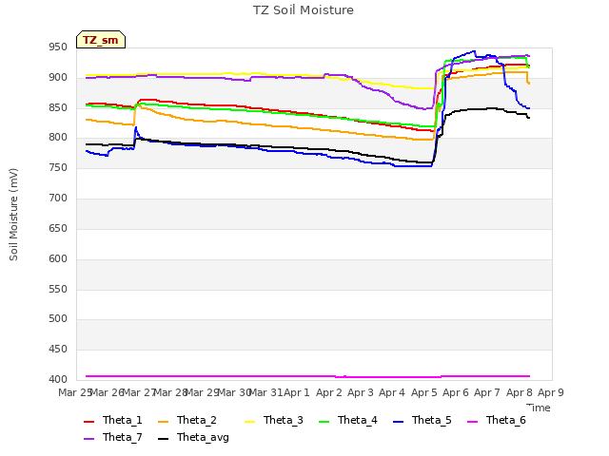Click the Mar 28 x-axis date label
Screen dimensions: 609x456
pyautogui.click(x=170, y=392)
